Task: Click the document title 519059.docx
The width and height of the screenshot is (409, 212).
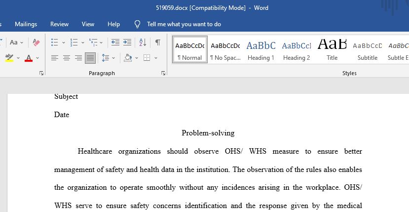Action: pos(172,8)
